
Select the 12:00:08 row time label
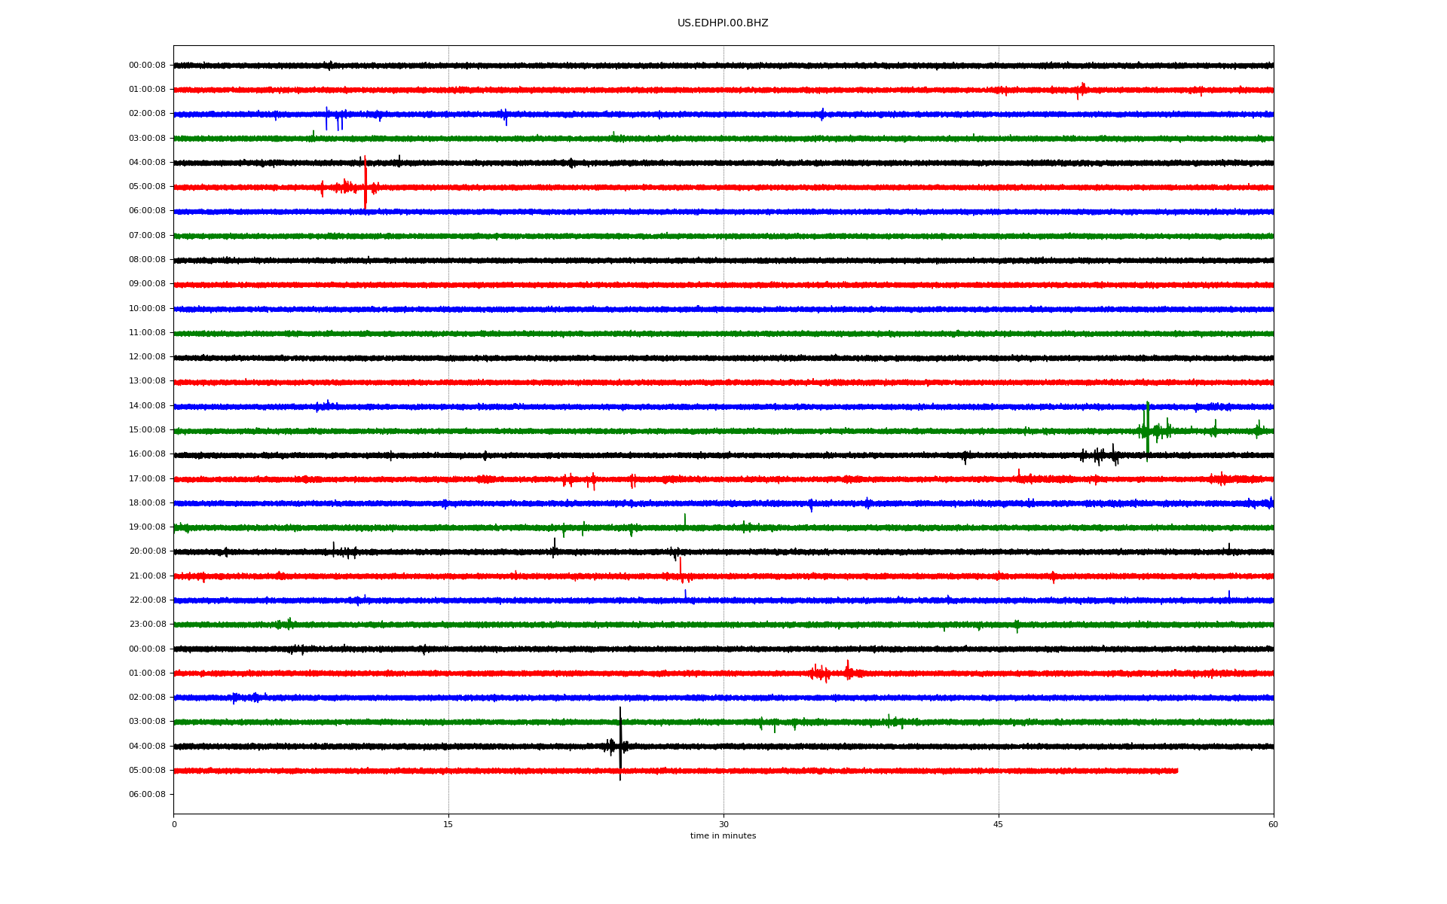click(147, 357)
